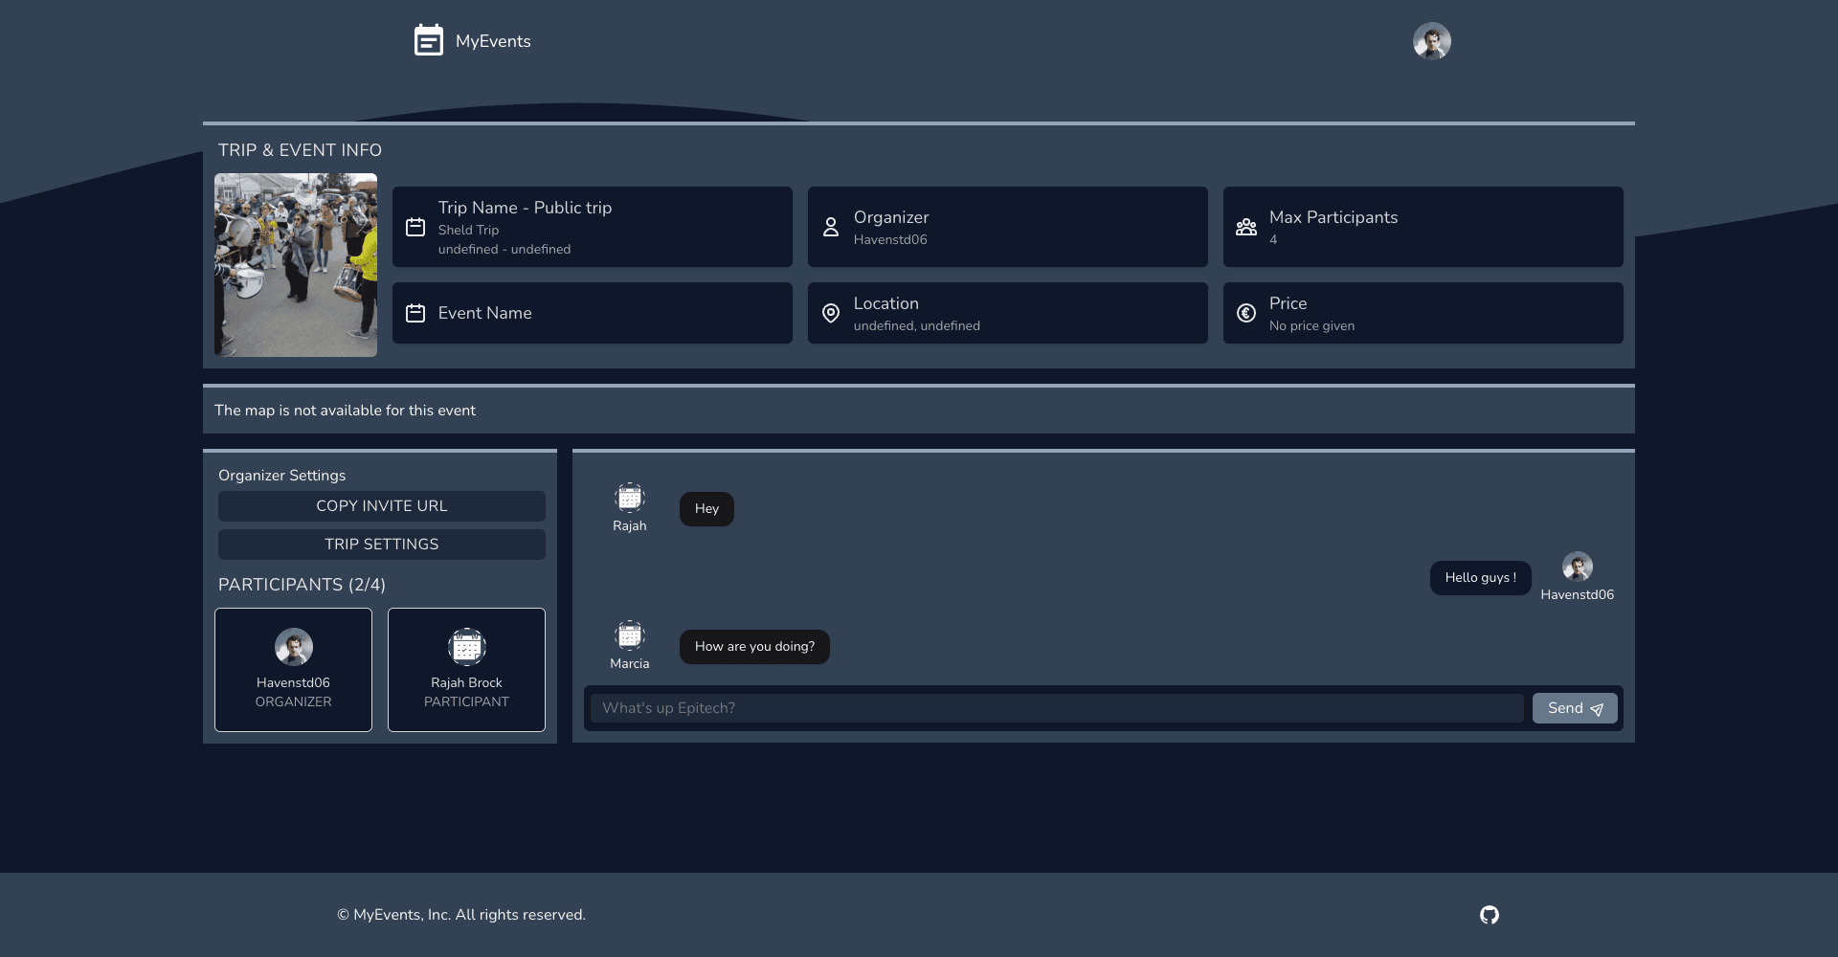
Task: Click Marcia's avatar in the chat
Action: coord(629,635)
